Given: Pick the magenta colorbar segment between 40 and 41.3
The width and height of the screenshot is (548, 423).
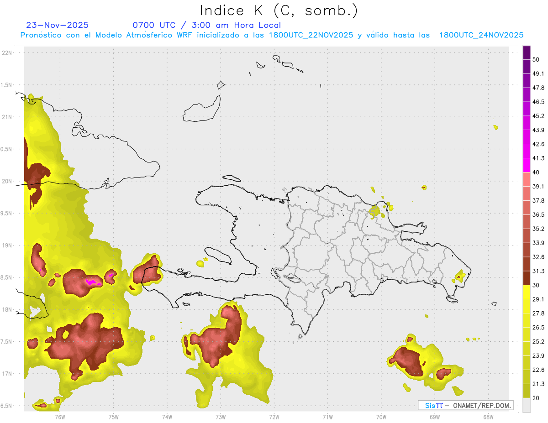Looking at the screenshot, I should tap(527, 166).
